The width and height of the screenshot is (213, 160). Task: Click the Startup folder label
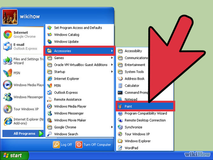click(59, 72)
